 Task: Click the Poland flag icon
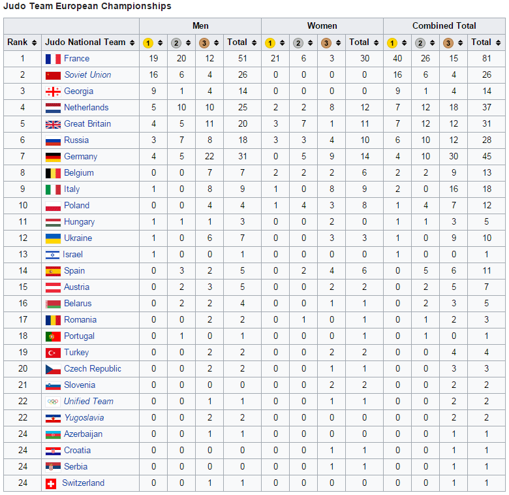click(x=53, y=206)
